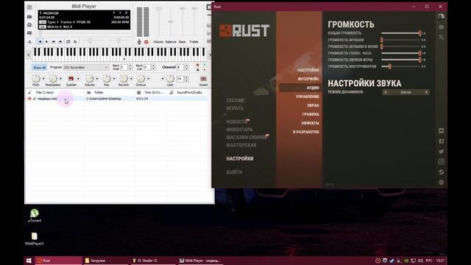The image size is (471, 265).
Task: Click the User knob
Action: pos(170,79)
